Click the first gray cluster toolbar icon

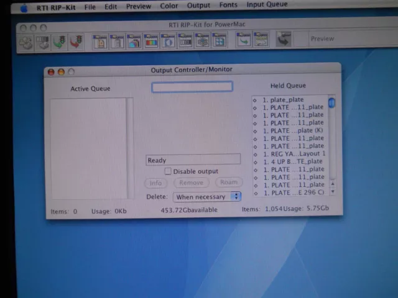(x=26, y=43)
